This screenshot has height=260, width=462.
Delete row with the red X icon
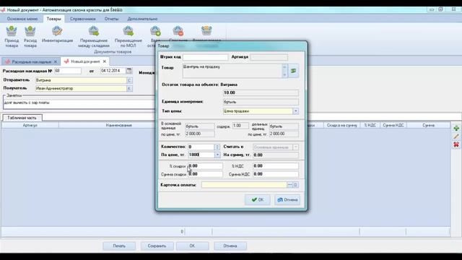[456, 144]
